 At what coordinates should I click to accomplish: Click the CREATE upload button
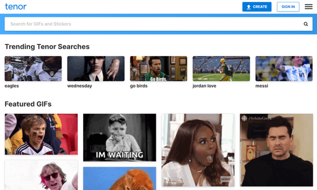(x=257, y=7)
